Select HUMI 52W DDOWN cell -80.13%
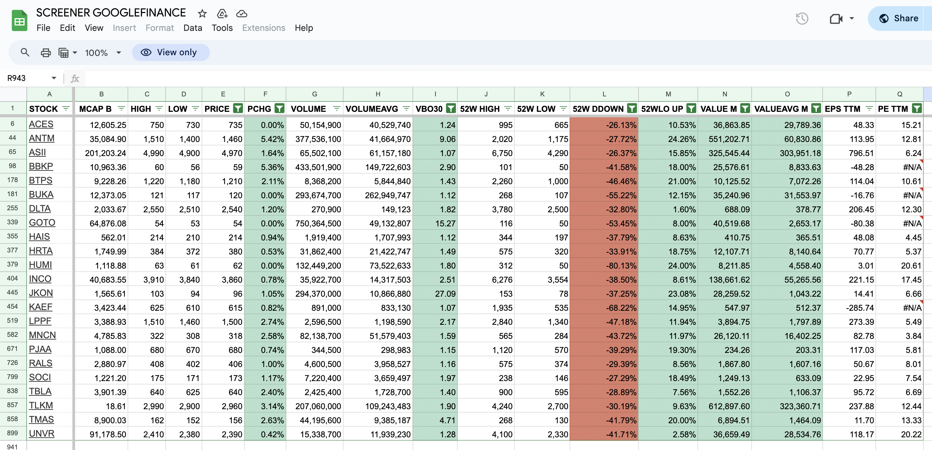This screenshot has height=450, width=932. 604,266
